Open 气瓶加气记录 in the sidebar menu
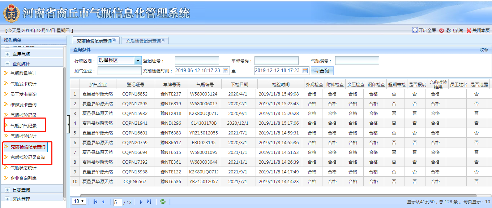 click(23, 126)
